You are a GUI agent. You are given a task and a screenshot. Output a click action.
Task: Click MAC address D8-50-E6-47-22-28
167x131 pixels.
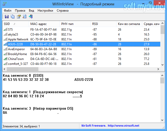coord(43,44)
